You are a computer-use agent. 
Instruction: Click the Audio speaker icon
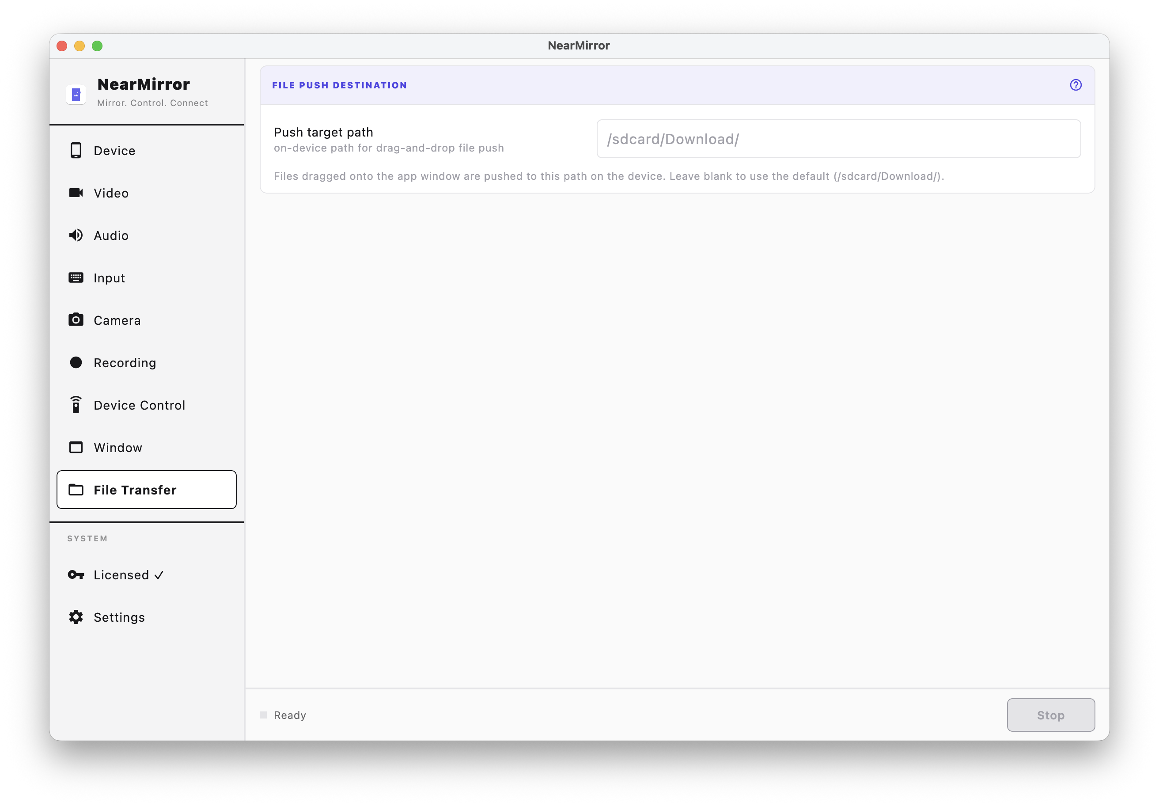(76, 235)
